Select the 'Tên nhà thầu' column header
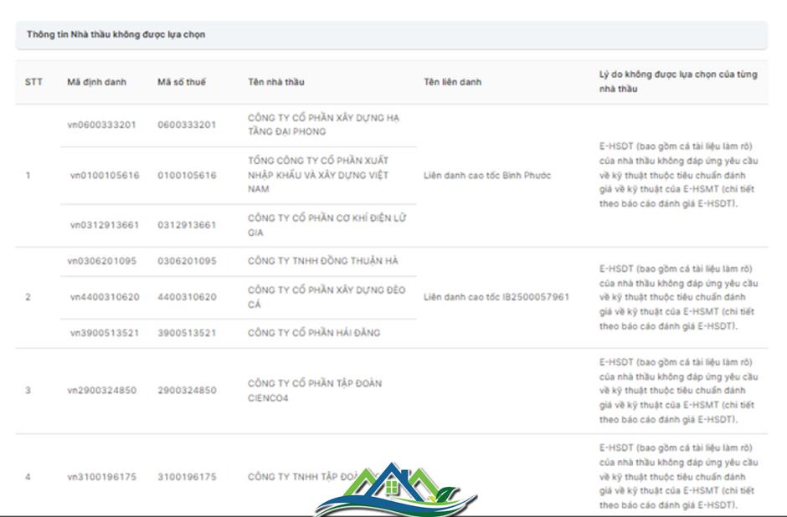Screen dimensions: 787x517 pos(276,82)
